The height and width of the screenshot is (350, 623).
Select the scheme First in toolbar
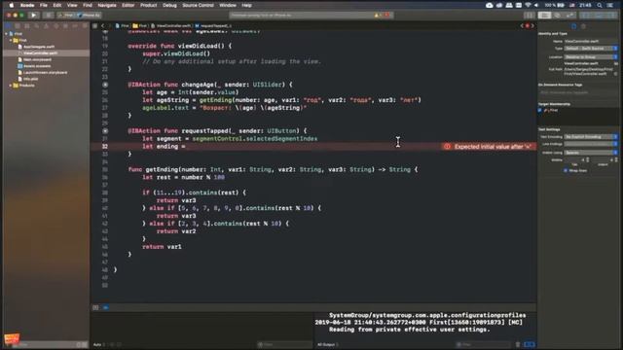(x=66, y=16)
